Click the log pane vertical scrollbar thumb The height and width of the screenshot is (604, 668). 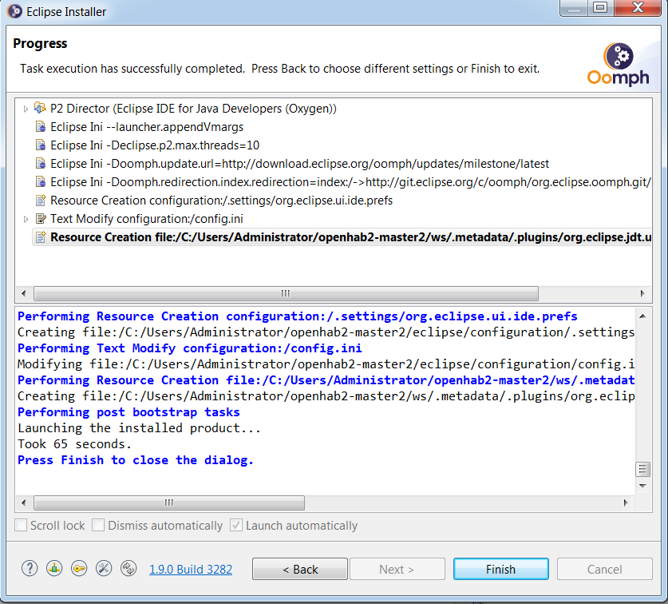643,470
